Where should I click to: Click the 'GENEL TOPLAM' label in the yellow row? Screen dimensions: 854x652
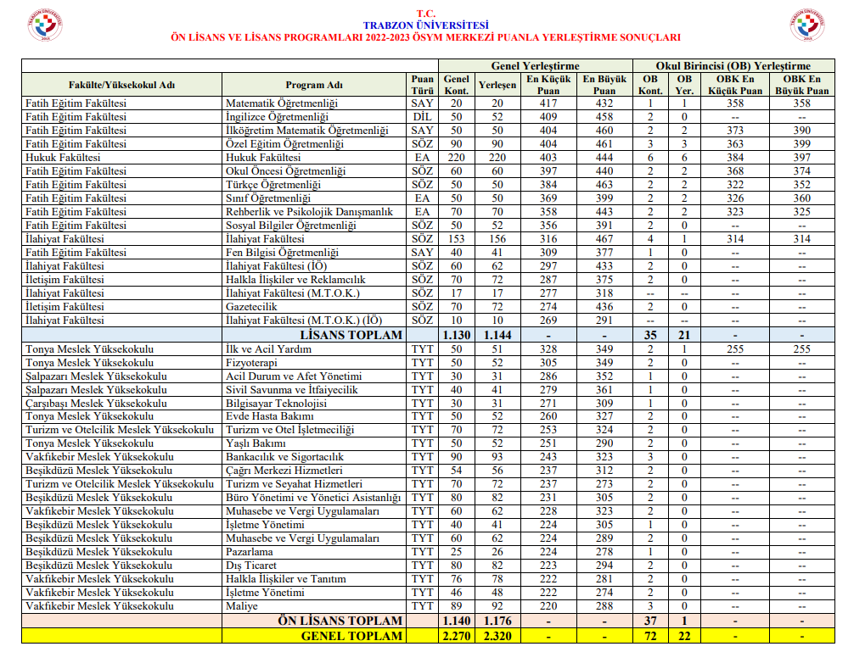(x=351, y=636)
